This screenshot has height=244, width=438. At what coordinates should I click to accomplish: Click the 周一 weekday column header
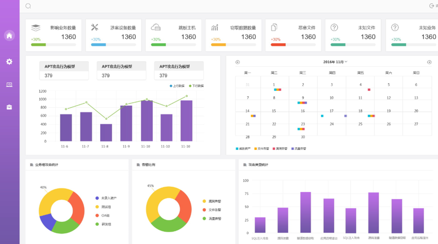(x=247, y=73)
